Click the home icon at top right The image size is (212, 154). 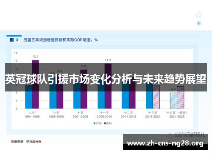pos(198,15)
